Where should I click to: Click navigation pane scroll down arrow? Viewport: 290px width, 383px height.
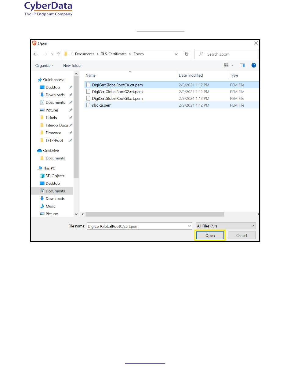click(x=76, y=214)
